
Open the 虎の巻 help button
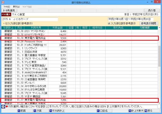point(152,10)
